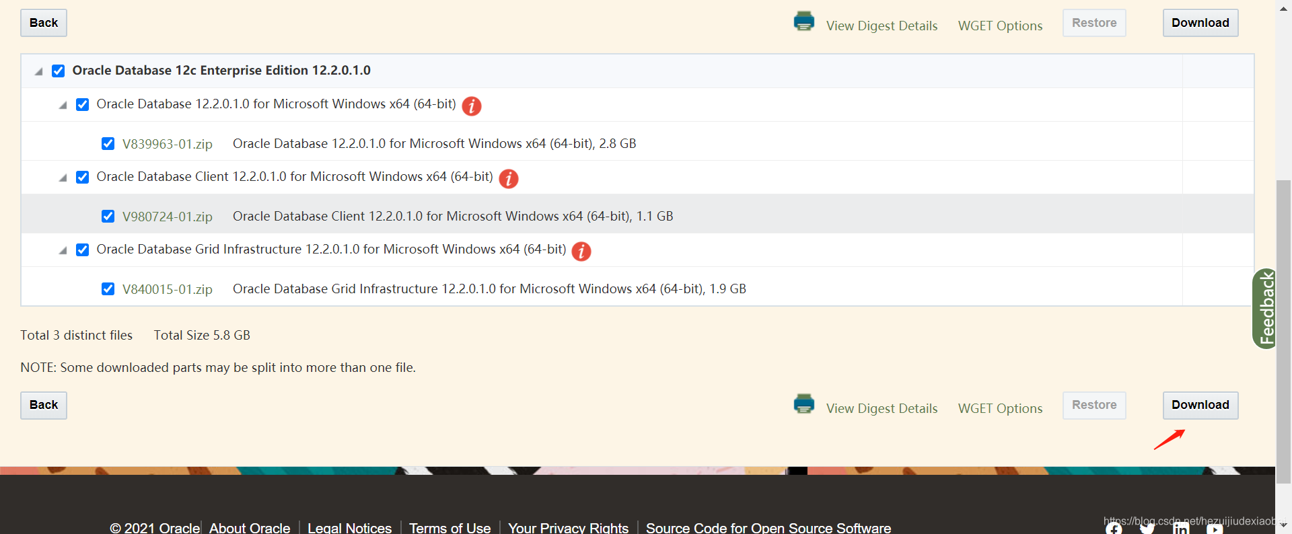
Task: Click the top Restore button
Action: (1094, 23)
